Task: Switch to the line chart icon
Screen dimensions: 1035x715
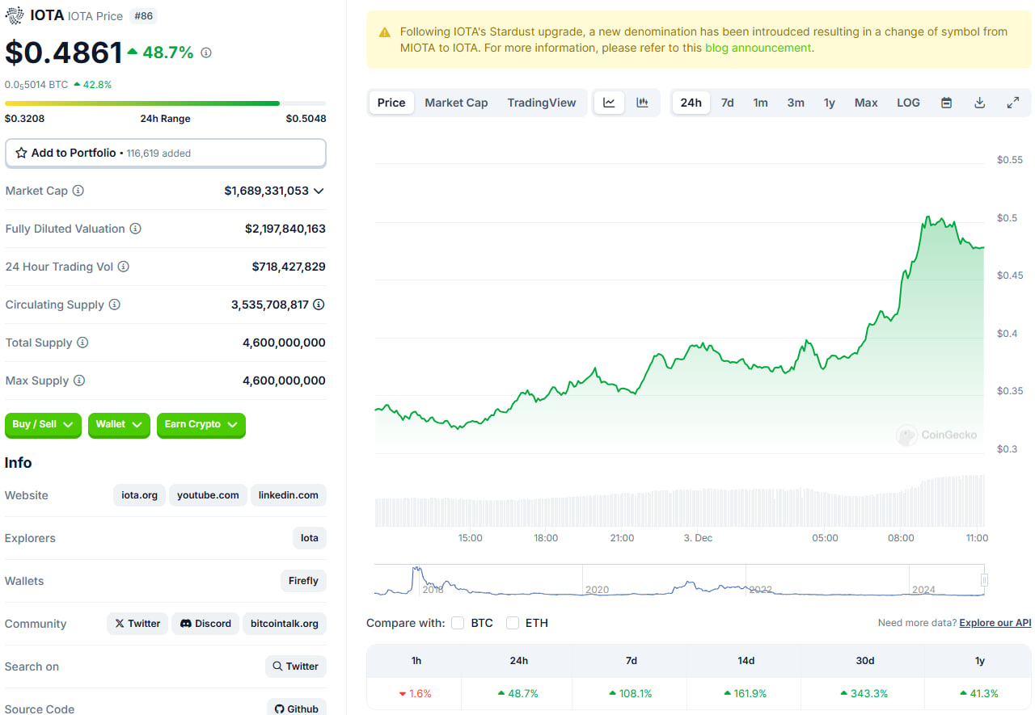Action: 610,103
